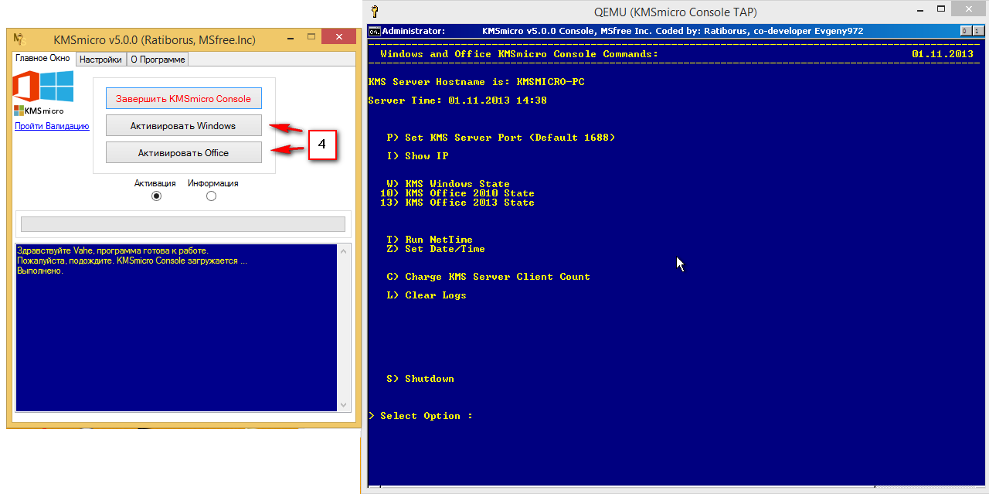Click the '1' button in Administrator console title
Screen dimensions: 989x494
point(977,31)
